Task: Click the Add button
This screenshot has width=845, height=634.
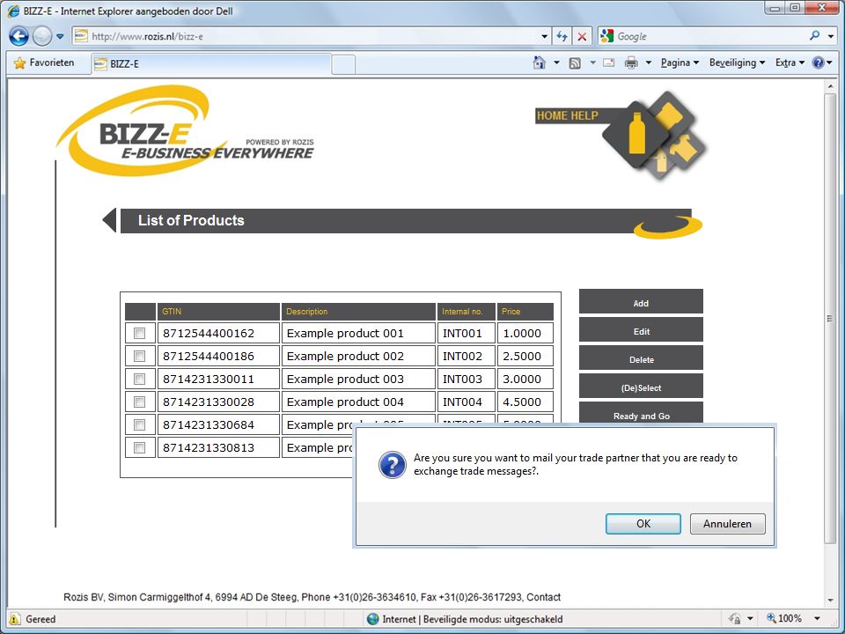Action: click(641, 301)
